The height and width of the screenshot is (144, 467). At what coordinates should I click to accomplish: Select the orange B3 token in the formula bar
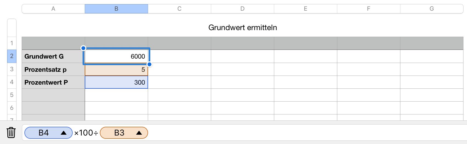point(124,133)
